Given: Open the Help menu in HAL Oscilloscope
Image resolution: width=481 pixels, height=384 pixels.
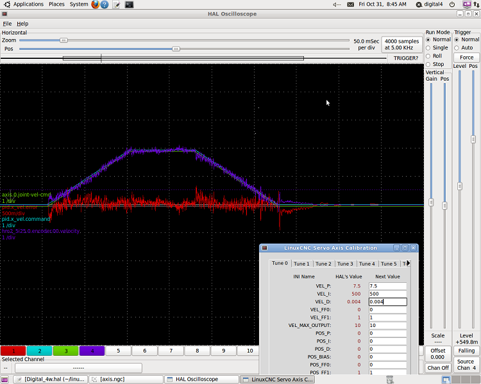Looking at the screenshot, I should click(22, 24).
